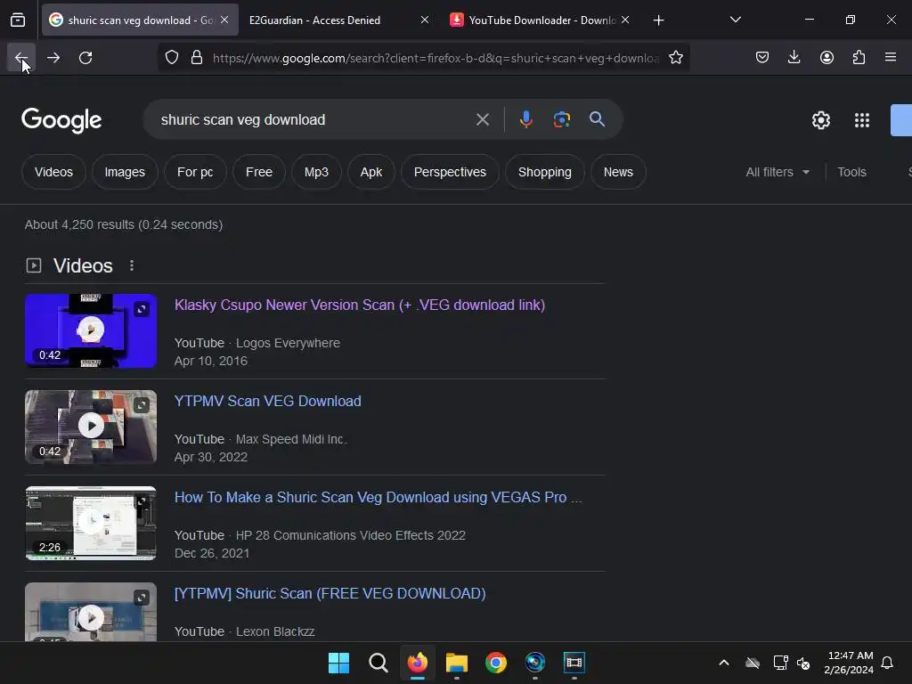The image size is (912, 684).
Task: Open the Firefox account icon
Action: tap(826, 58)
